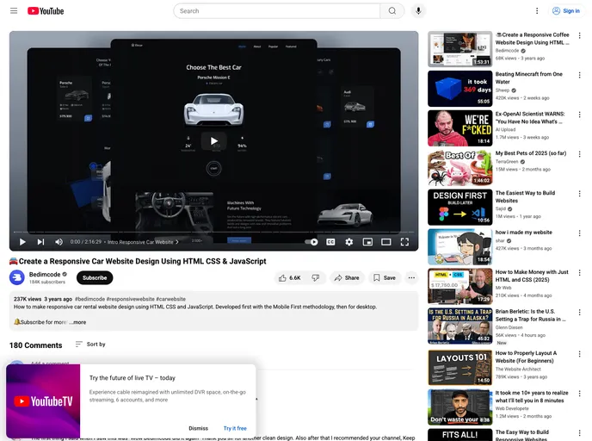The image size is (592, 441).
Task: Open menu for how i made my website
Action: click(580, 233)
